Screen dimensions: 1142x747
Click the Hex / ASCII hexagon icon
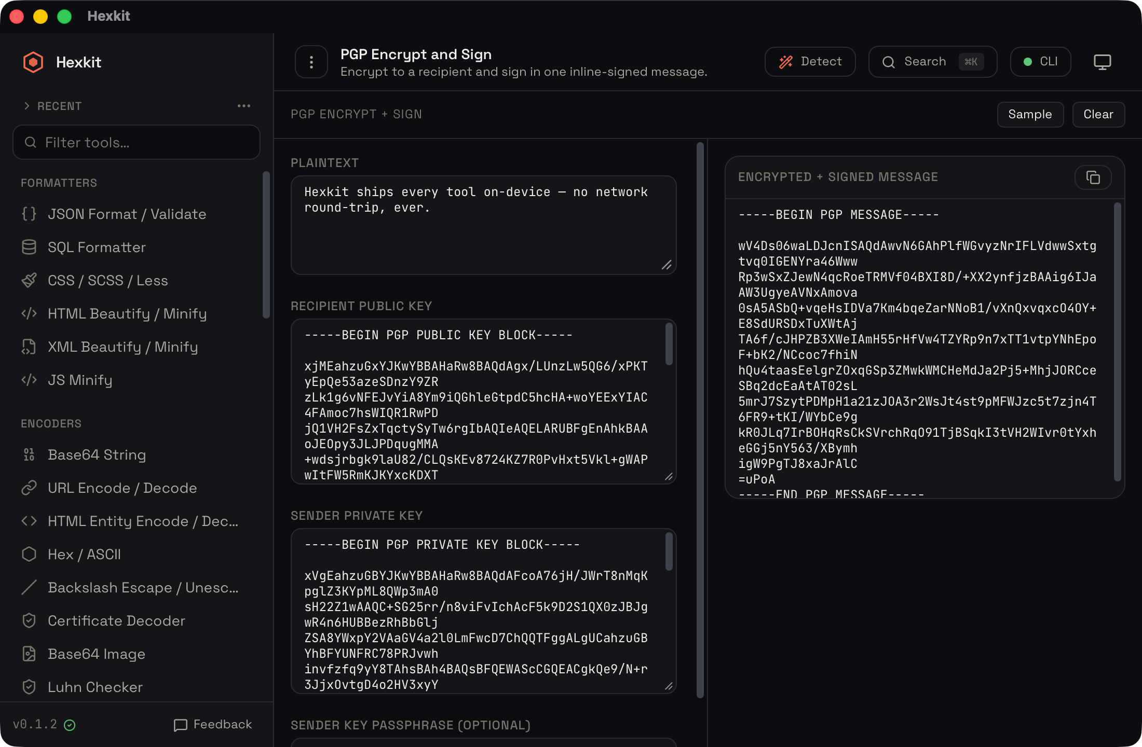[29, 555]
